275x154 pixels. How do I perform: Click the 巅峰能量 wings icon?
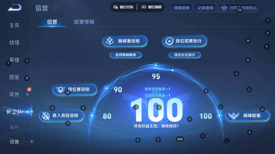tap(234, 116)
